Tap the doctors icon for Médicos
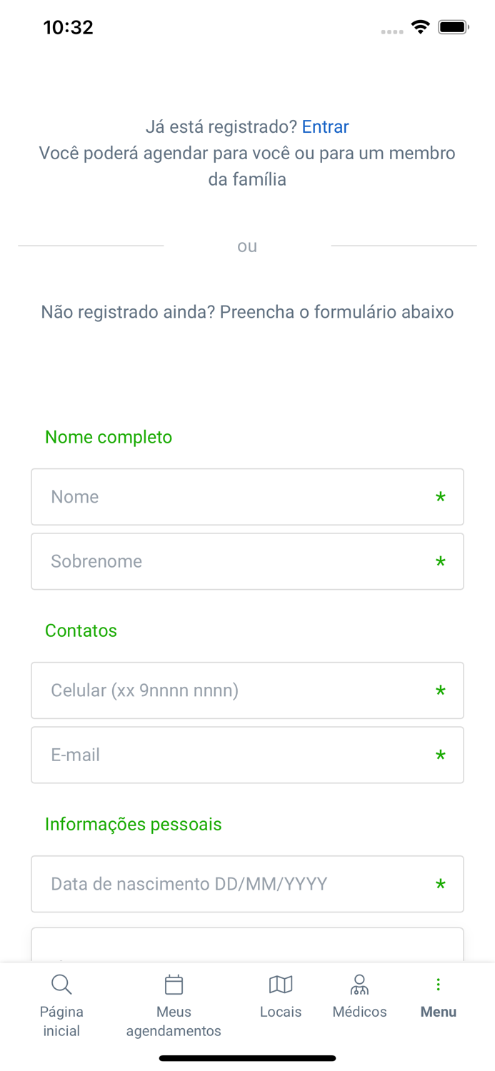 (x=359, y=984)
